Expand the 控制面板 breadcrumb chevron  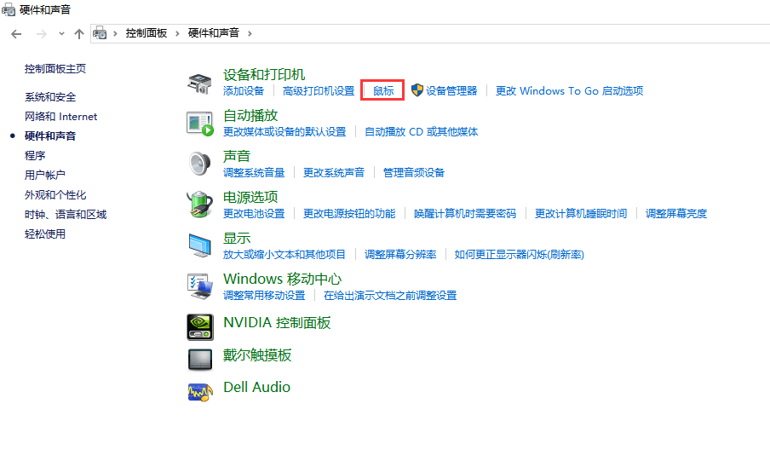pos(179,33)
